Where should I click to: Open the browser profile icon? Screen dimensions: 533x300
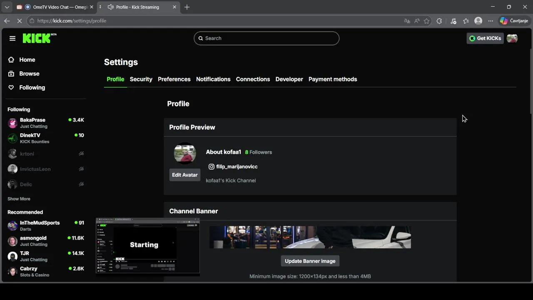coord(478,21)
